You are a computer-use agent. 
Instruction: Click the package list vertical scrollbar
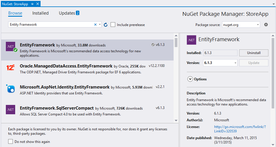point(176,79)
